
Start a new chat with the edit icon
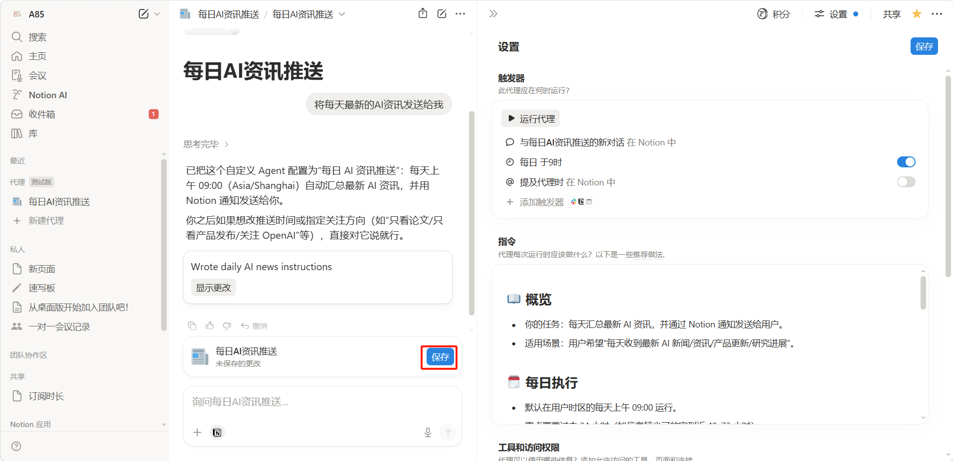442,14
